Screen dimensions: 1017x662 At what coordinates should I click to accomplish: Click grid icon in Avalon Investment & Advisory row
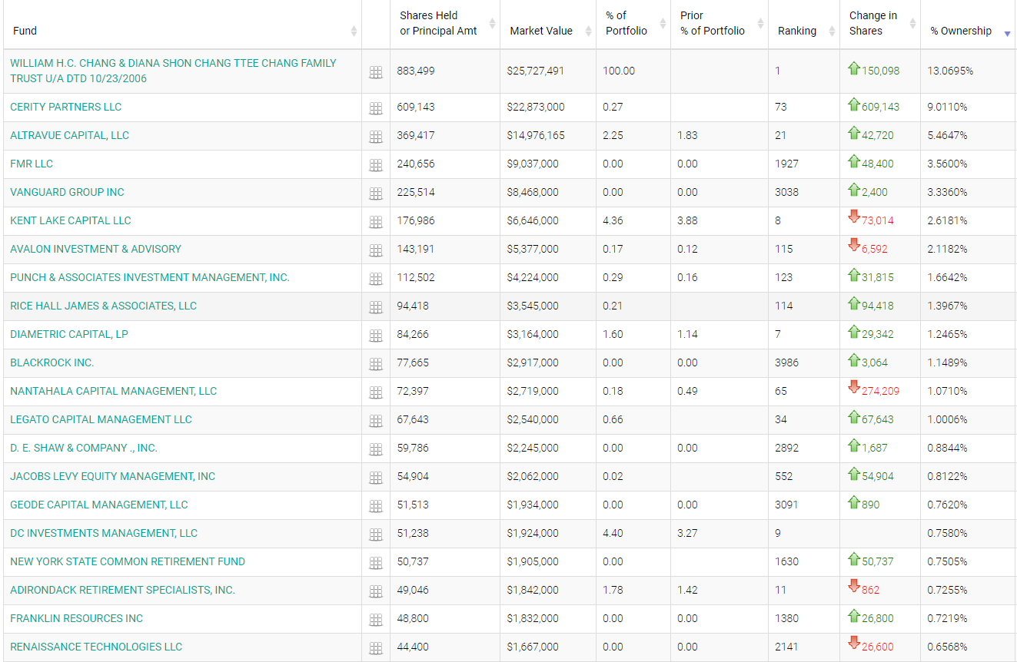tap(376, 250)
